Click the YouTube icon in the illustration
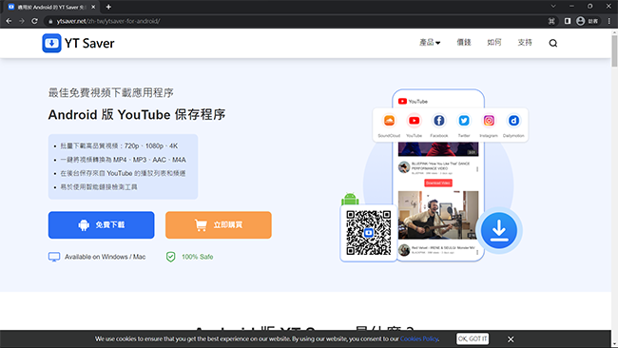618x348 pixels. 414,121
